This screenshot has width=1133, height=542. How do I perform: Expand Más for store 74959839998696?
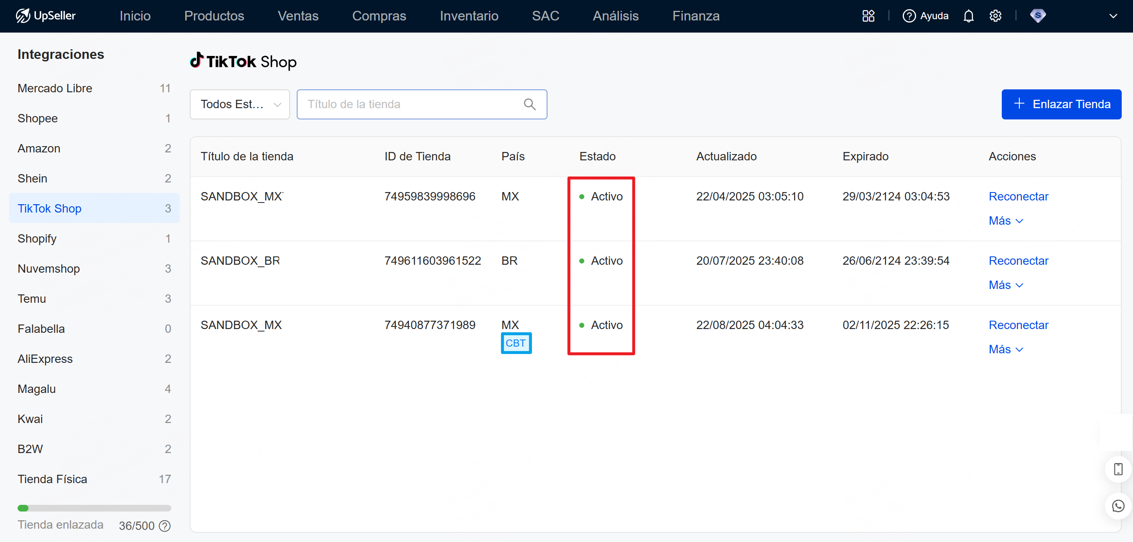(1006, 220)
